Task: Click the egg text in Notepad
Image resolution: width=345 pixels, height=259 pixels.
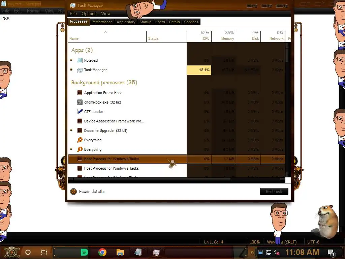Action: point(5,18)
